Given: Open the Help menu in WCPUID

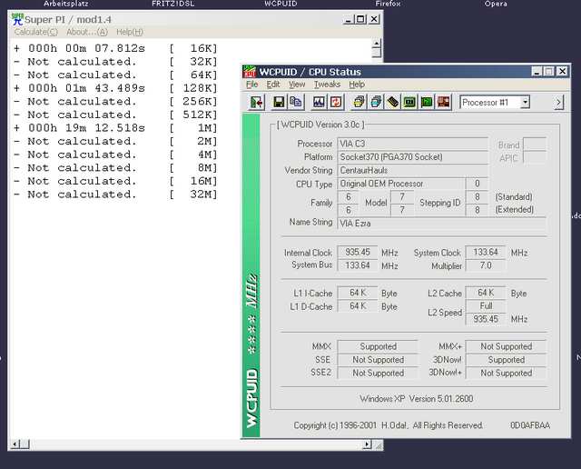Looking at the screenshot, I should click(357, 85).
